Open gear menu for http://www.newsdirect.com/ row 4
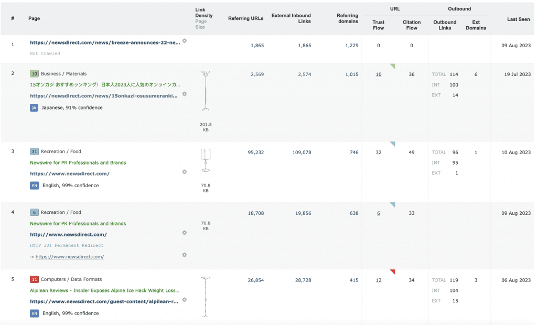 coord(185,233)
